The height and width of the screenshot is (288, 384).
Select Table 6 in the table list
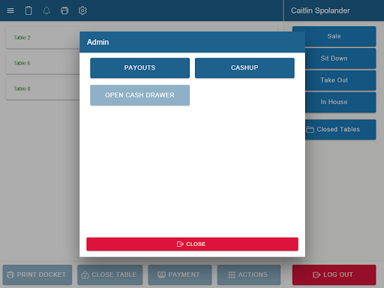click(43, 63)
